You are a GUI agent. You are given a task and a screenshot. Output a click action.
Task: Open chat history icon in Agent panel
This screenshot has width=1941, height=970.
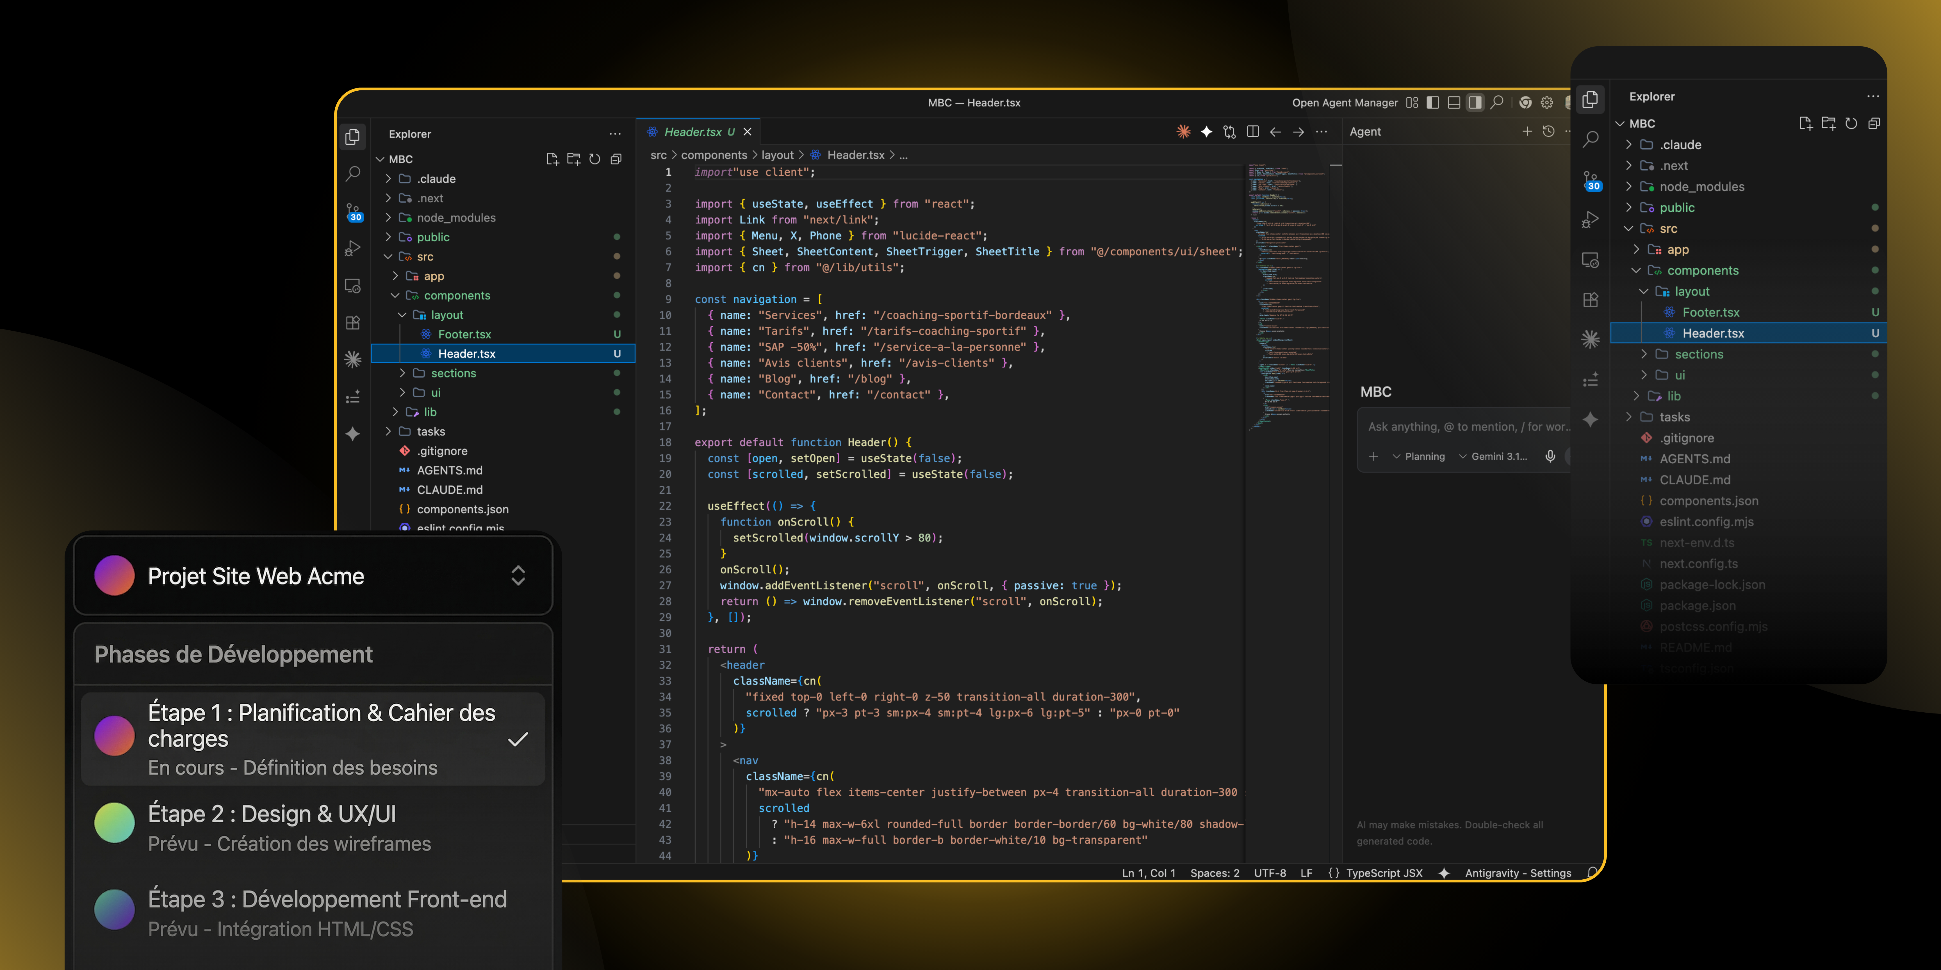click(x=1548, y=132)
